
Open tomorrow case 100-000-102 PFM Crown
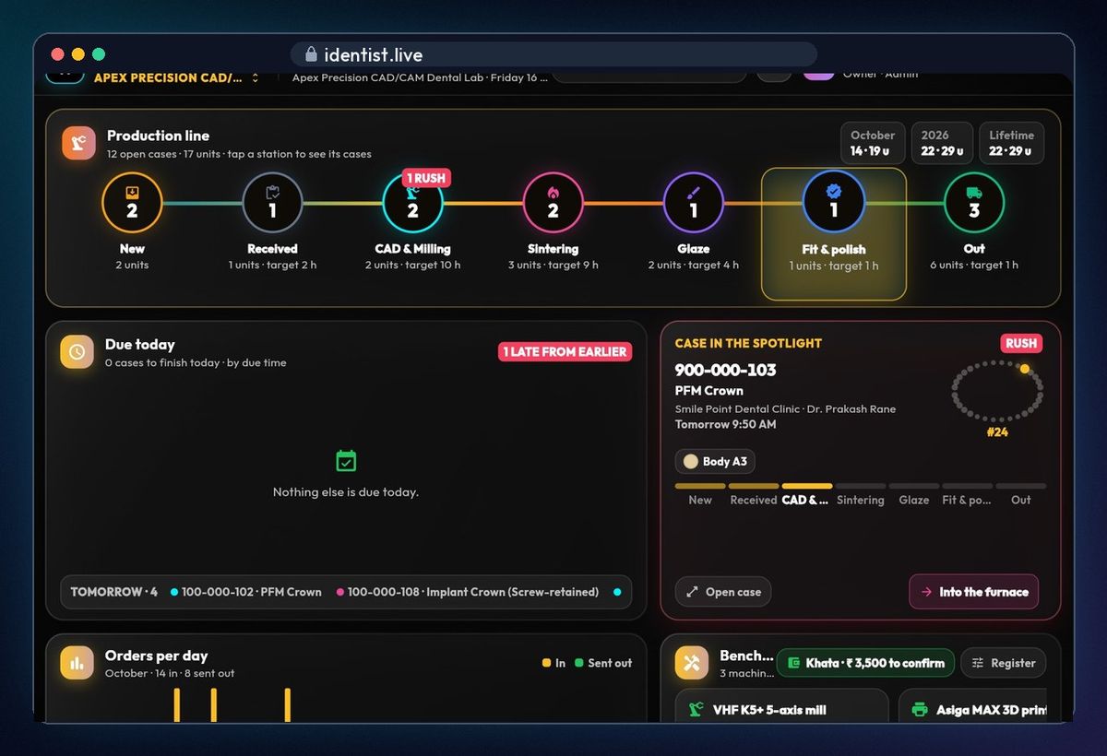coord(246,592)
